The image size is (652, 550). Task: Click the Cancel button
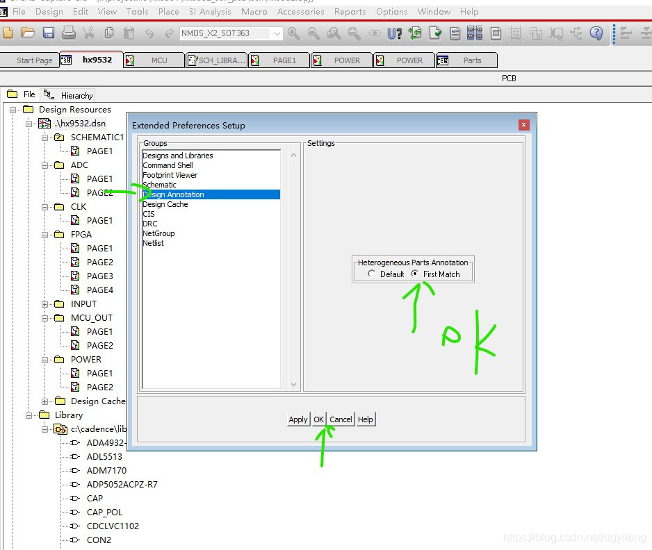click(341, 419)
